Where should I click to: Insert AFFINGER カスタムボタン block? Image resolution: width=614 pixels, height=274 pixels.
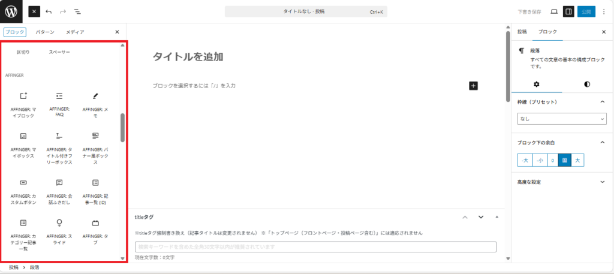tap(23, 182)
